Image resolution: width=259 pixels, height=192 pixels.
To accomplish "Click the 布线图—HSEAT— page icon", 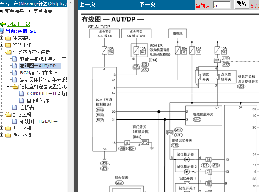I will [15, 121].
